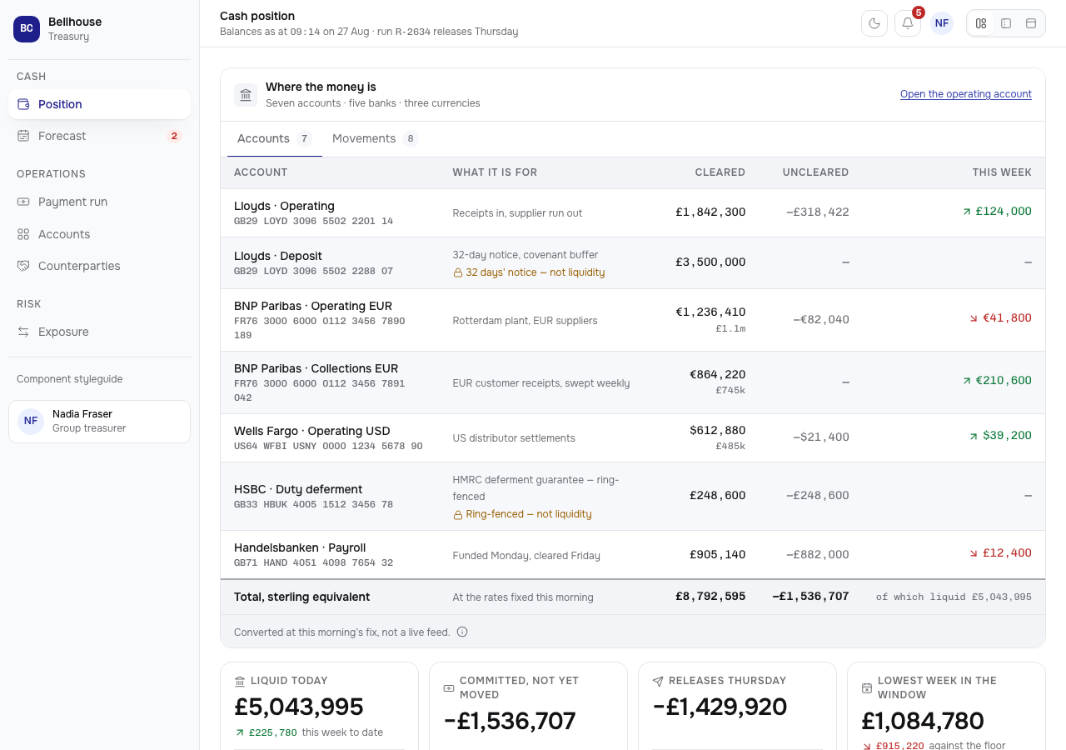
Task: Switch to the grid layout view
Action: tap(981, 23)
